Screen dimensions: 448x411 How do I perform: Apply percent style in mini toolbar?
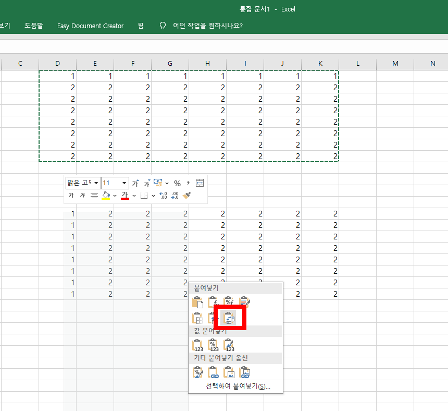(178, 184)
